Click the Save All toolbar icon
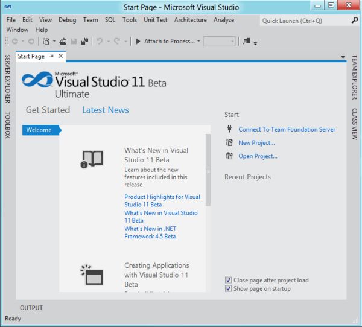Viewport: 362px width, 327px height. 84,42
